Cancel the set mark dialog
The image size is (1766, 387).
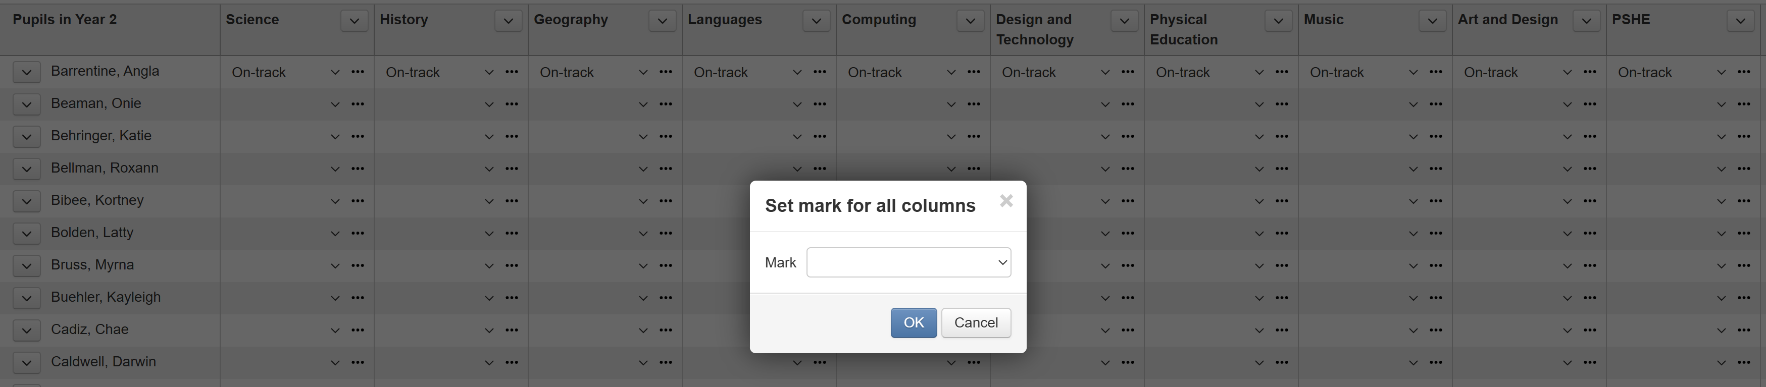pos(976,322)
